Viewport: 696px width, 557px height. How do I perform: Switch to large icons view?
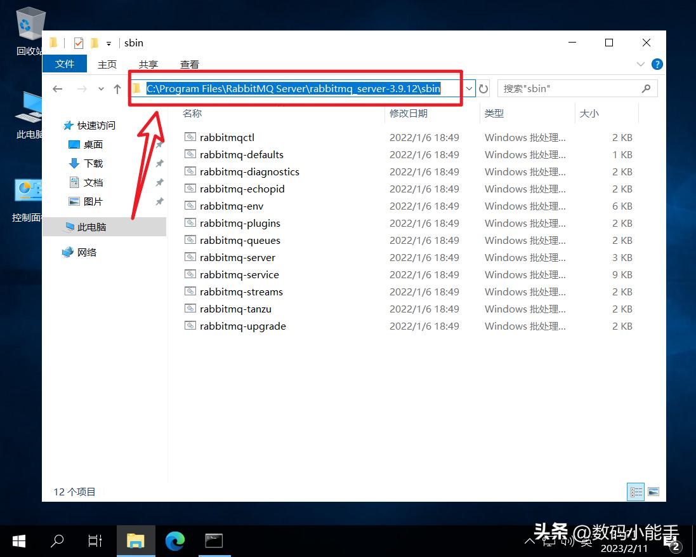(653, 492)
